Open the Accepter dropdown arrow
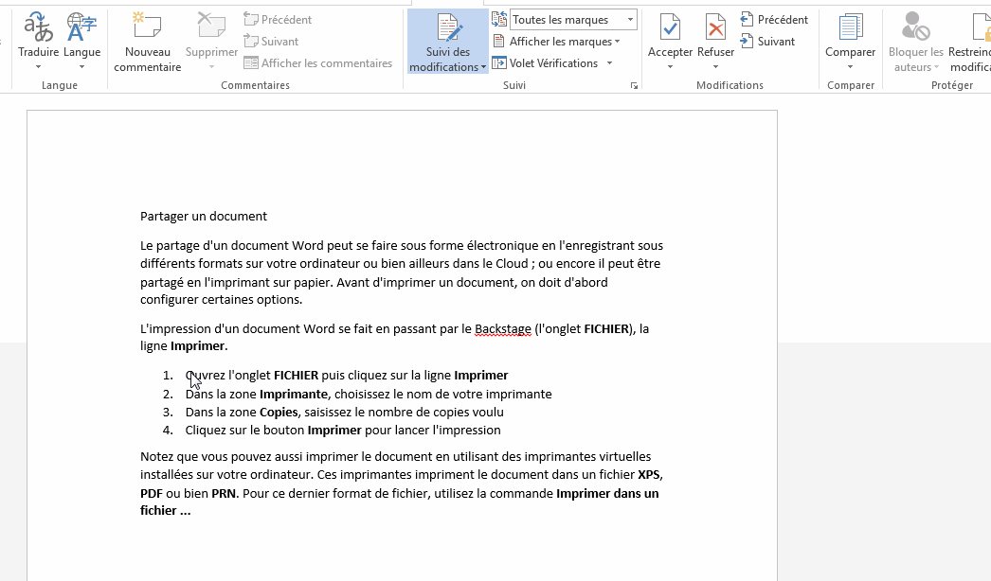Viewport: 991px width, 581px height. coord(670,67)
